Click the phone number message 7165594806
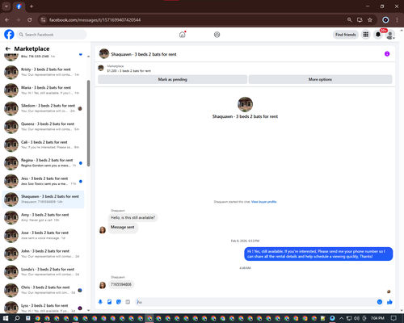 click(x=121, y=284)
